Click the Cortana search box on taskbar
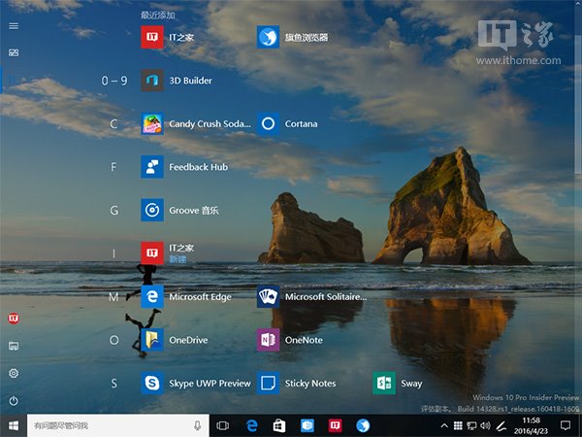 click(107, 425)
